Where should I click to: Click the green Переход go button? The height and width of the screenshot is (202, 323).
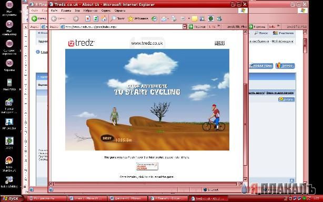point(197,27)
